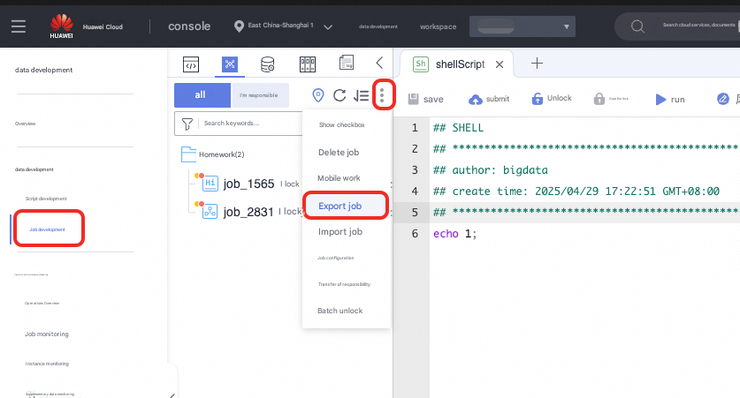Viewport: 740px width, 398px height.
Task: Open job_1565 in the tree
Action: [x=248, y=184]
